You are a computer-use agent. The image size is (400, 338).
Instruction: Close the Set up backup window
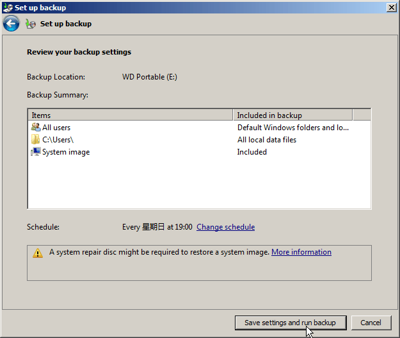click(x=390, y=7)
